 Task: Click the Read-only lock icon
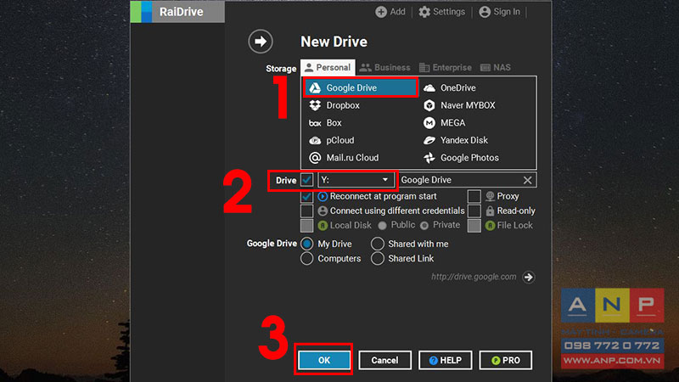pos(490,211)
